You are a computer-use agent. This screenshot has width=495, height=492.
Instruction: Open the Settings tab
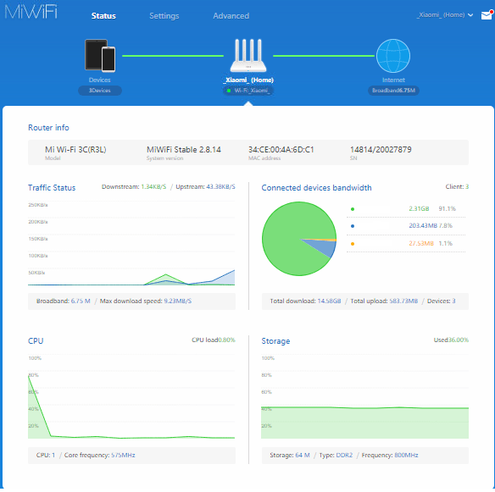(x=164, y=16)
